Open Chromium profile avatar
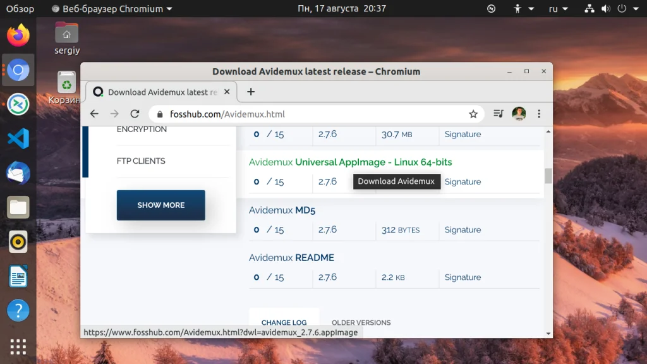Viewport: 647px width, 364px height. [x=519, y=114]
